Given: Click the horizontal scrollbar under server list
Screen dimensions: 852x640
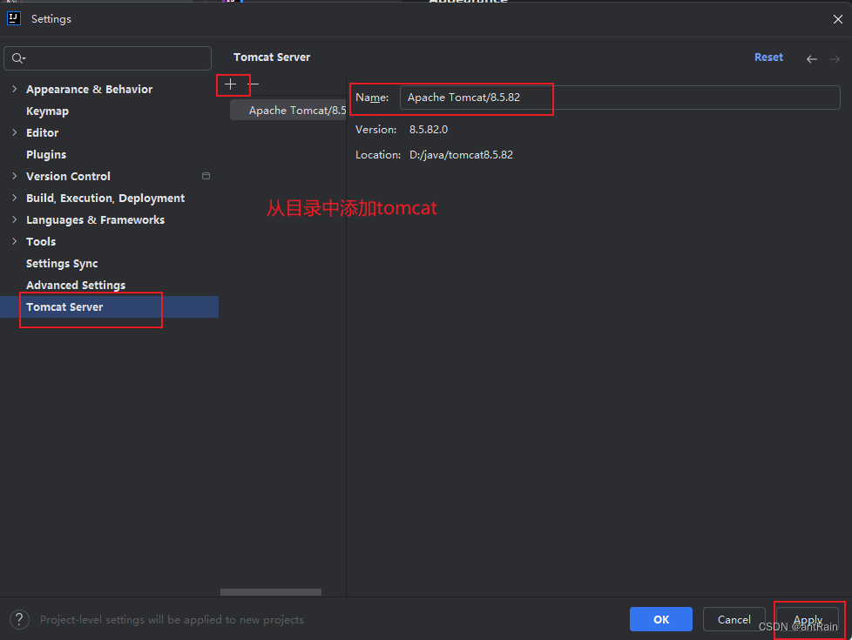Looking at the screenshot, I should tap(271, 592).
